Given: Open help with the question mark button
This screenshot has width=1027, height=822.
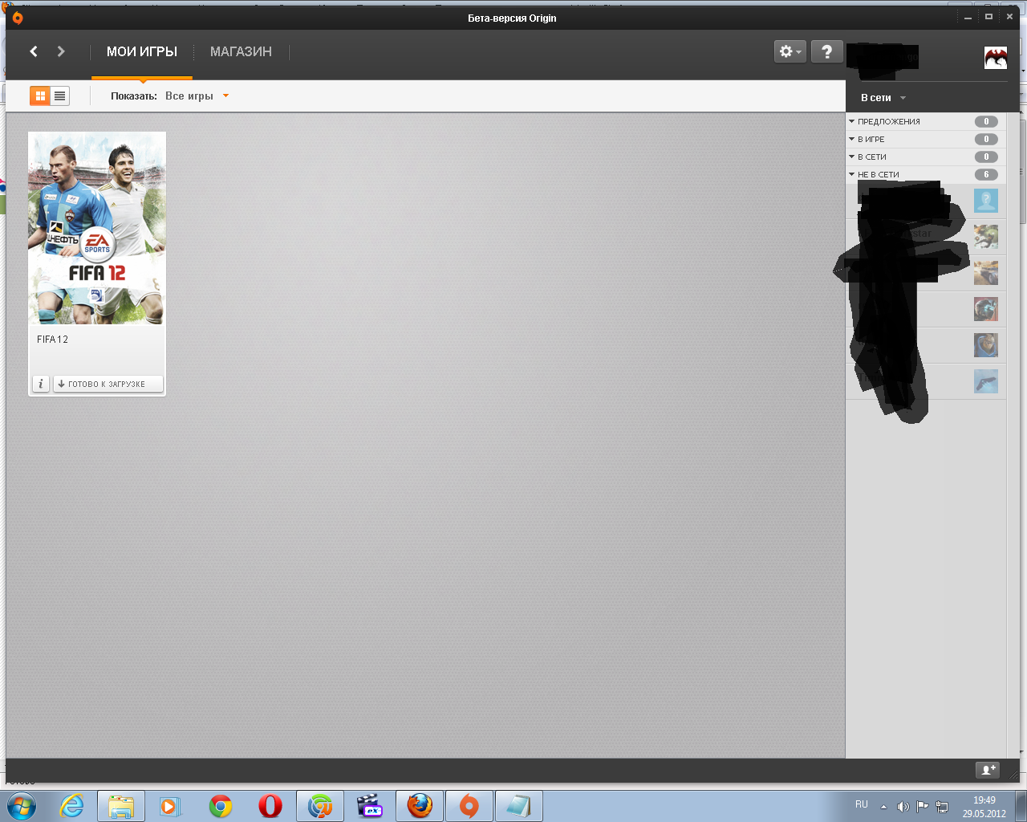Looking at the screenshot, I should point(826,51).
